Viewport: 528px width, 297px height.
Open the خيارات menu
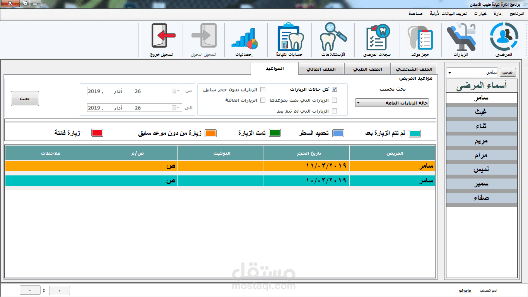(481, 14)
